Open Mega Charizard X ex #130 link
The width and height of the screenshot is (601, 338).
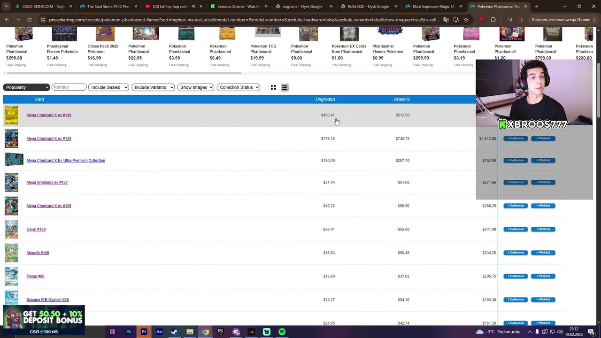tap(49, 115)
